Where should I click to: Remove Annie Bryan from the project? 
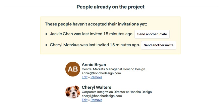point(96,77)
